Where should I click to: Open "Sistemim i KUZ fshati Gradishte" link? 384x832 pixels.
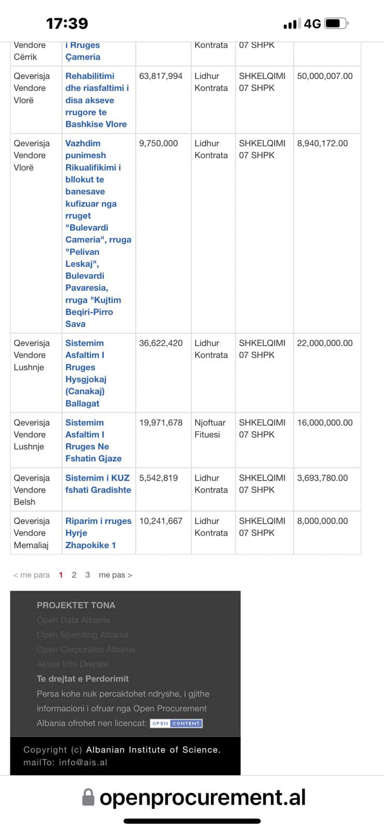(98, 484)
